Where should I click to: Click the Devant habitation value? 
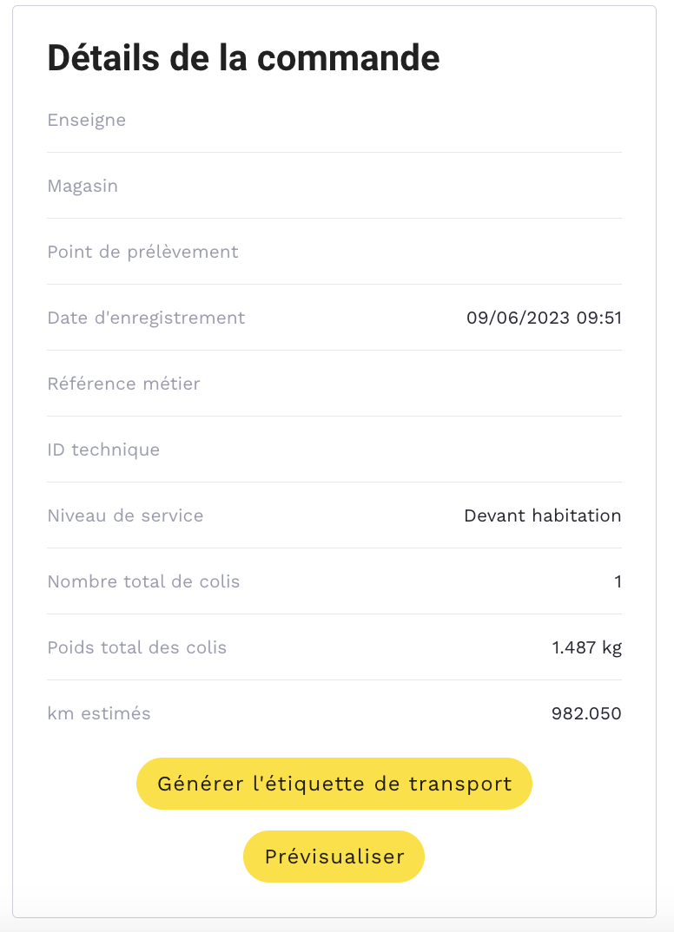tap(542, 515)
